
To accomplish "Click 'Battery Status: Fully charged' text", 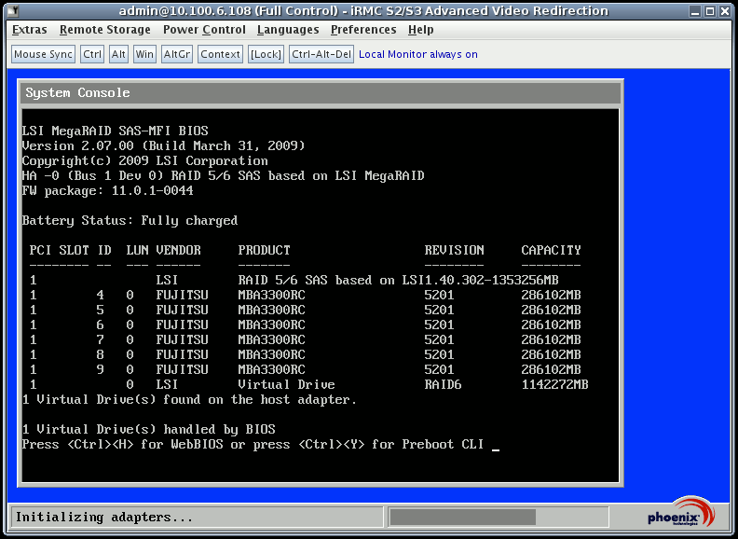I will [130, 220].
